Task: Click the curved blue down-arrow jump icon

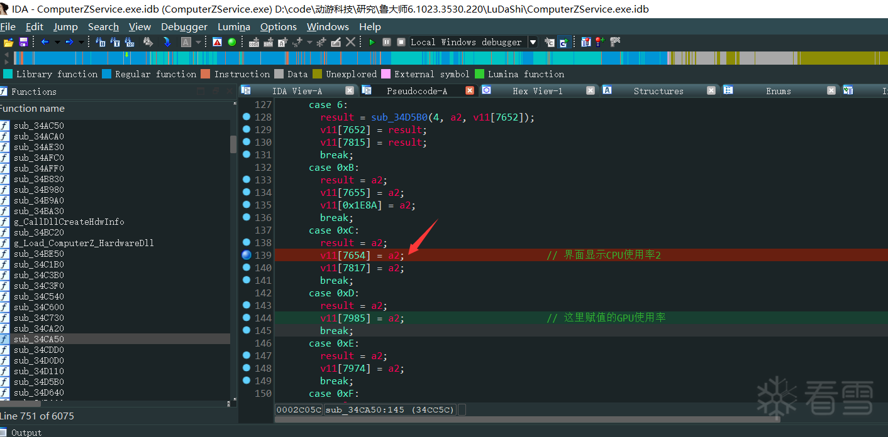Action: point(167,42)
